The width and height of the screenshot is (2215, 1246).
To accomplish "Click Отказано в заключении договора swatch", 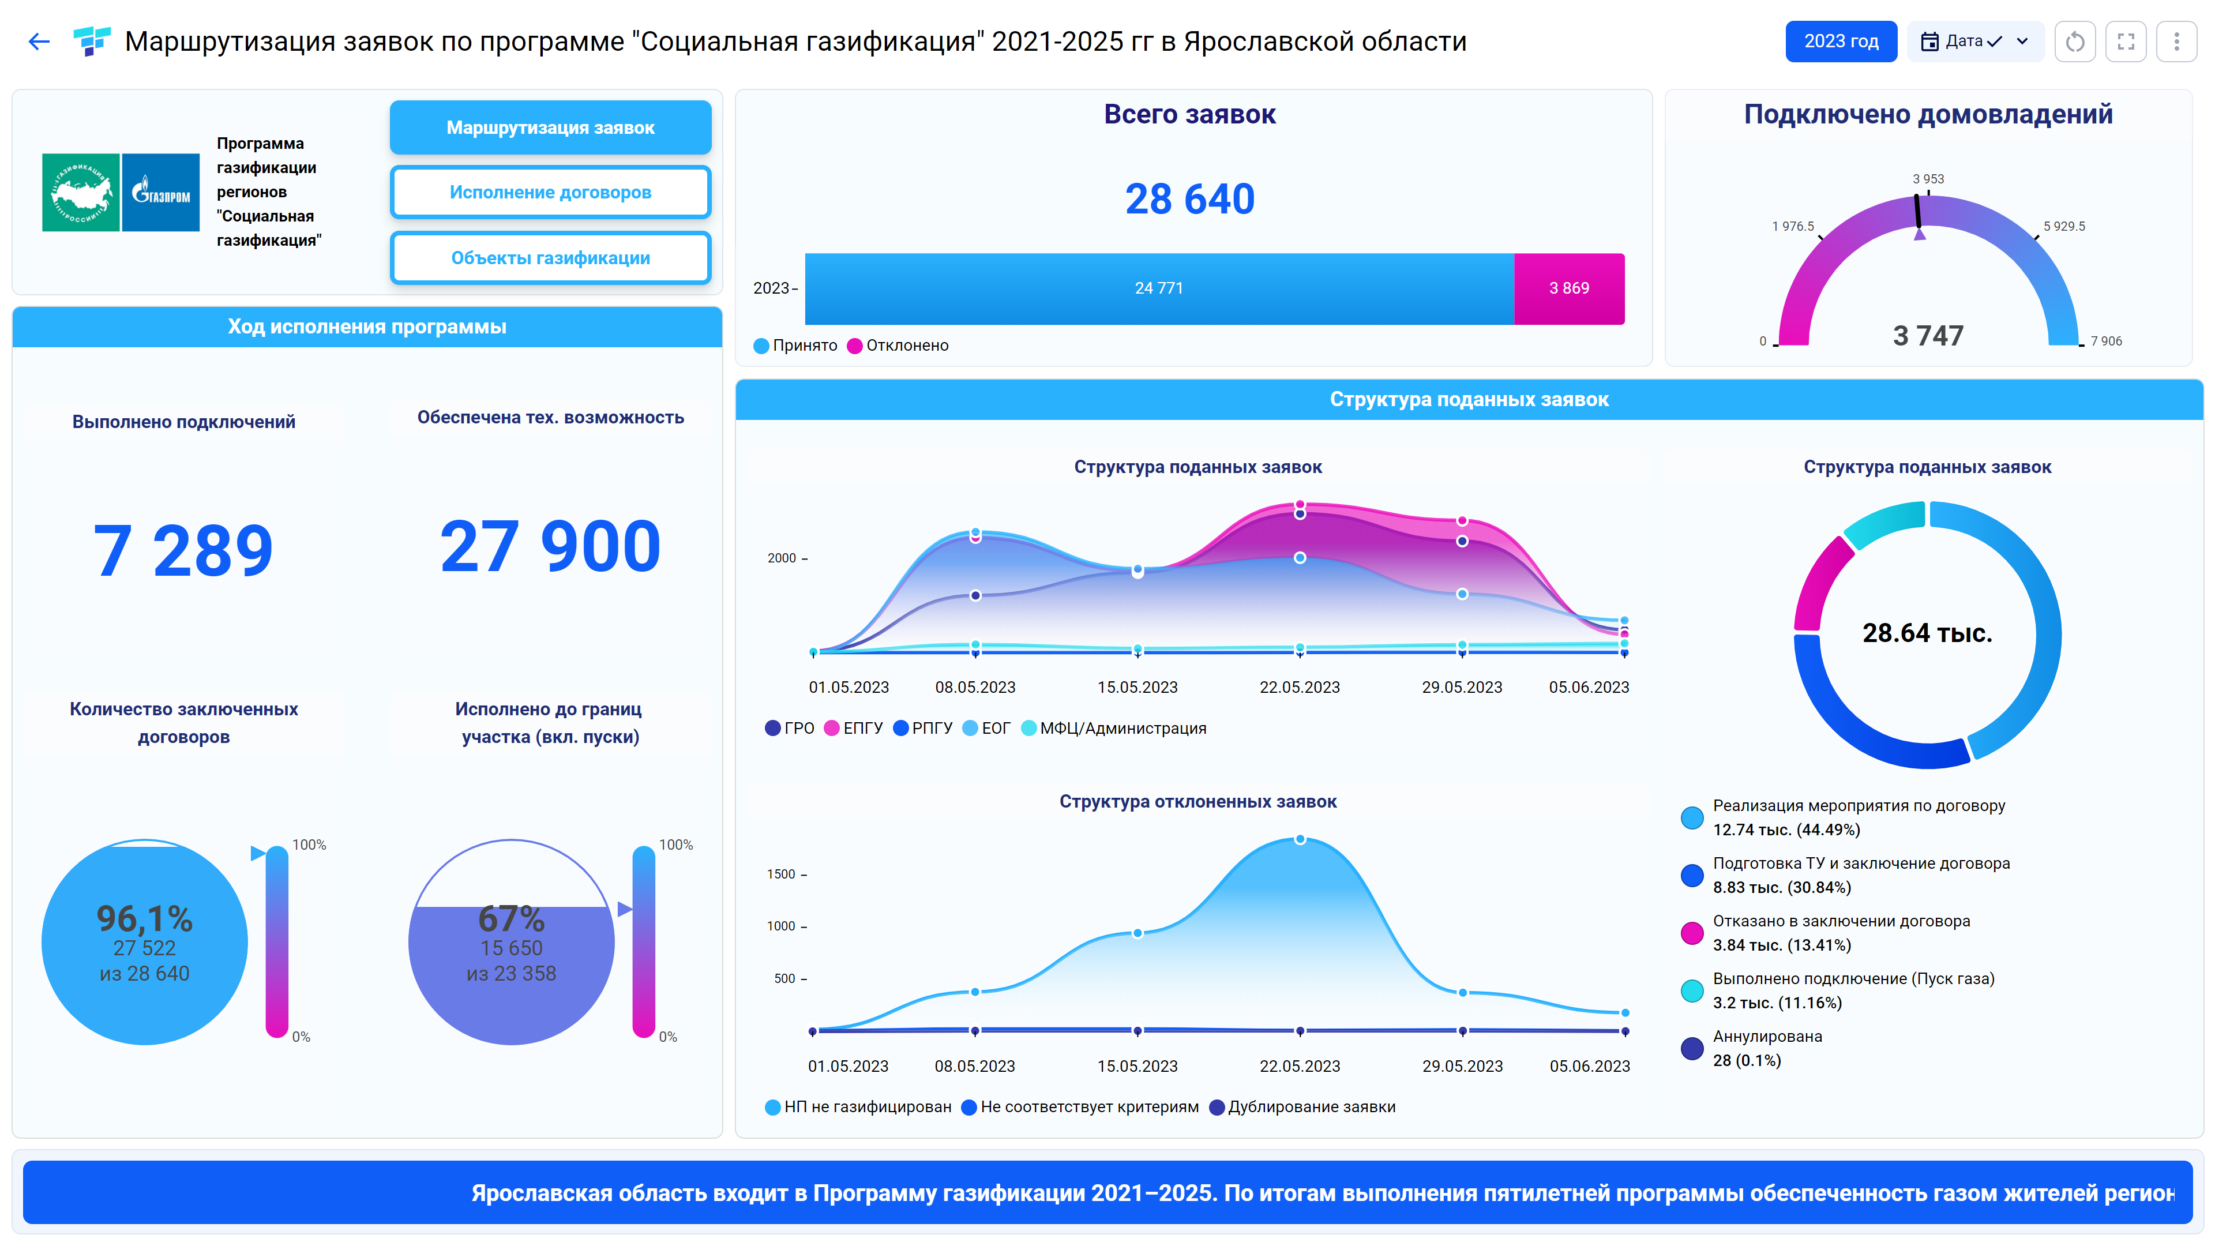I will click(1692, 933).
